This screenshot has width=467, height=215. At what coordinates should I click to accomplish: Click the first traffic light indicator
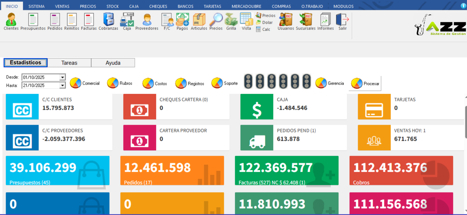248,81
